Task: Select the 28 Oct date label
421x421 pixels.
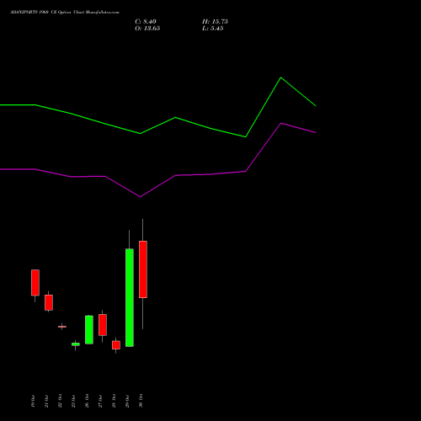Action: click(114, 401)
